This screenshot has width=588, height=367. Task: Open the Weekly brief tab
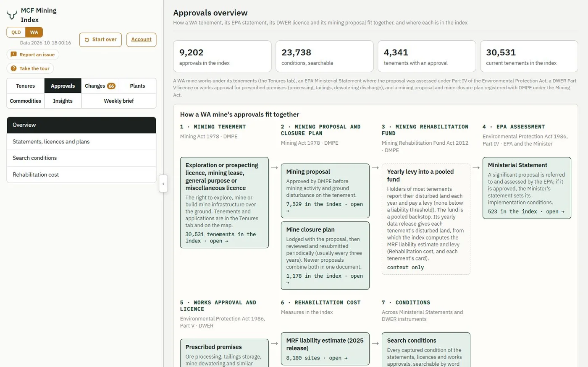pyautogui.click(x=119, y=101)
